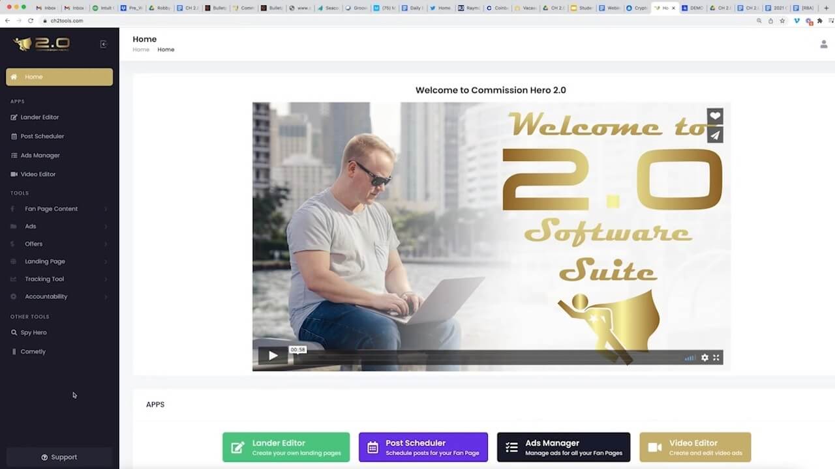Screen dimensions: 835x469
Task: Close the active Home tab
Action: click(x=673, y=8)
